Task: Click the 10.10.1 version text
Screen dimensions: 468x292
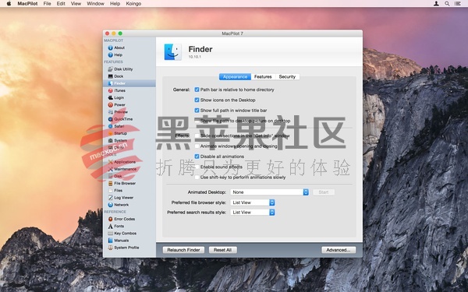Action: click(194, 57)
